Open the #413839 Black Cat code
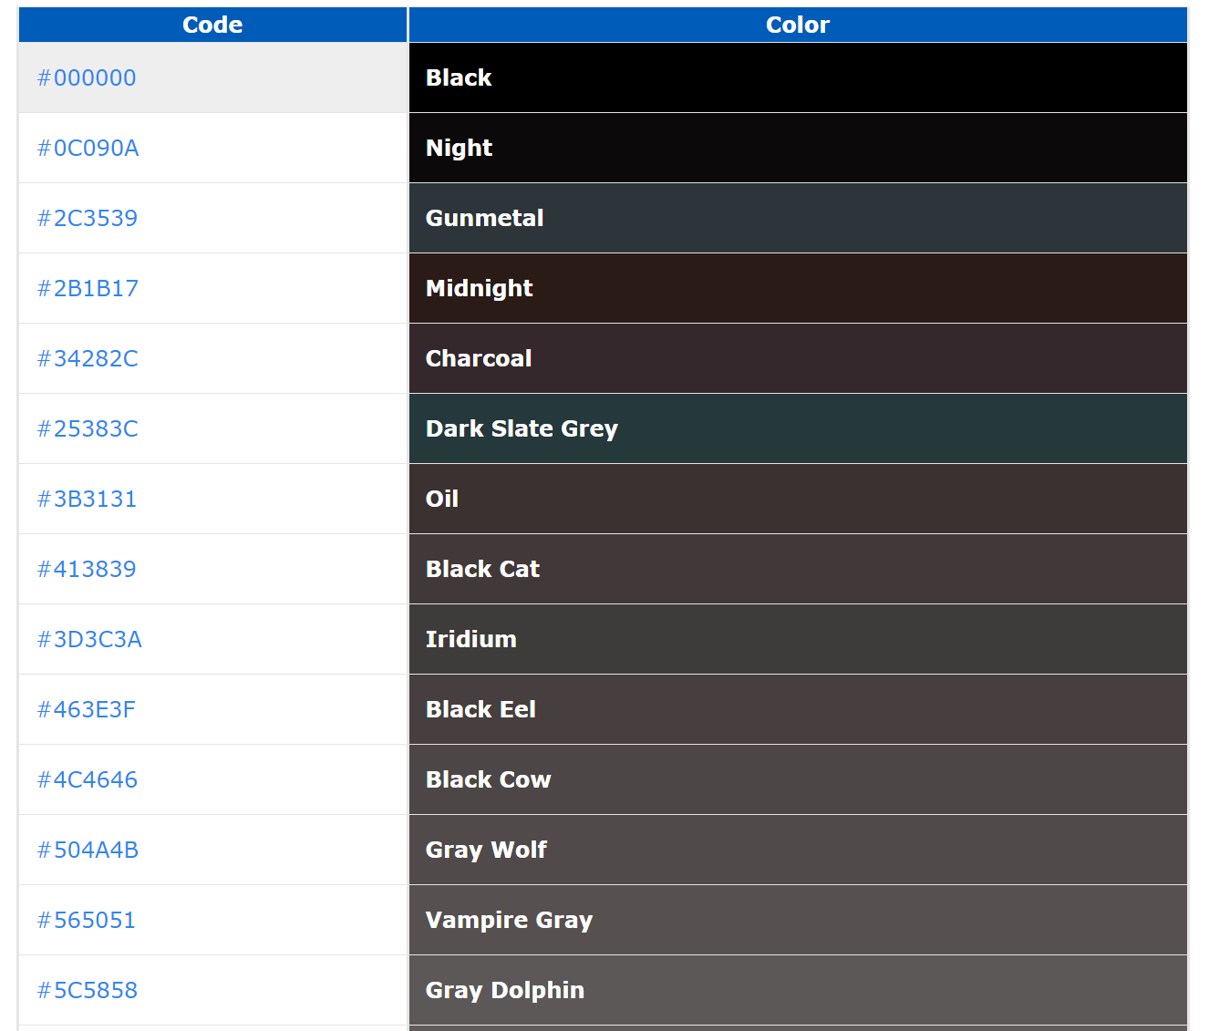This screenshot has height=1031, width=1209. (87, 569)
